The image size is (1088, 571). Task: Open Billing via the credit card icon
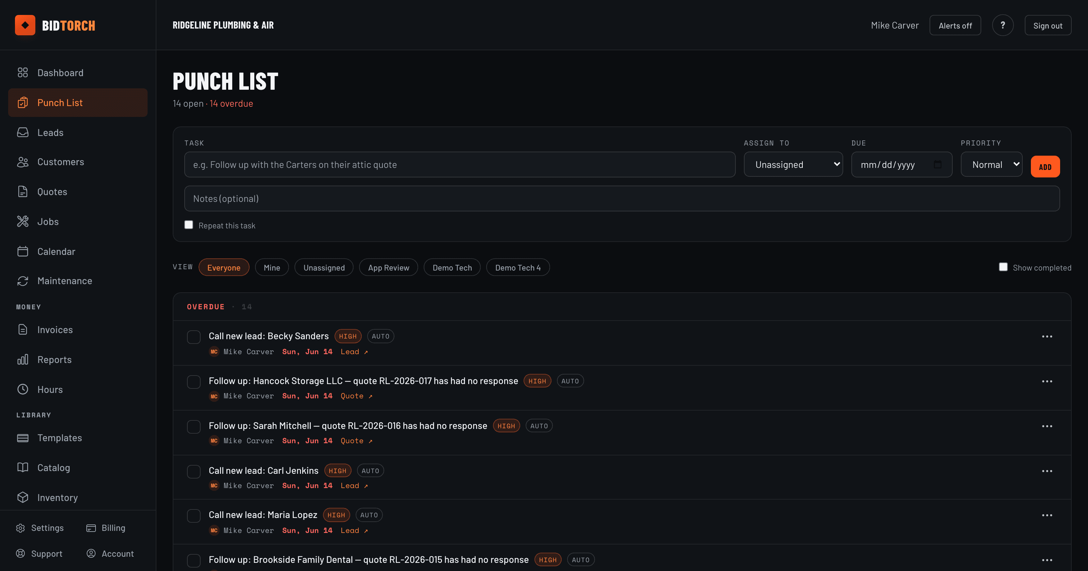click(91, 528)
